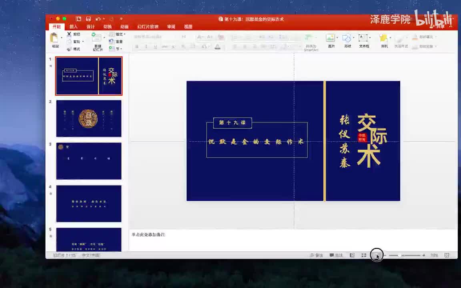Insert a Text Box (文本框) icon
Viewport: 461px width, 288px height.
click(x=363, y=38)
